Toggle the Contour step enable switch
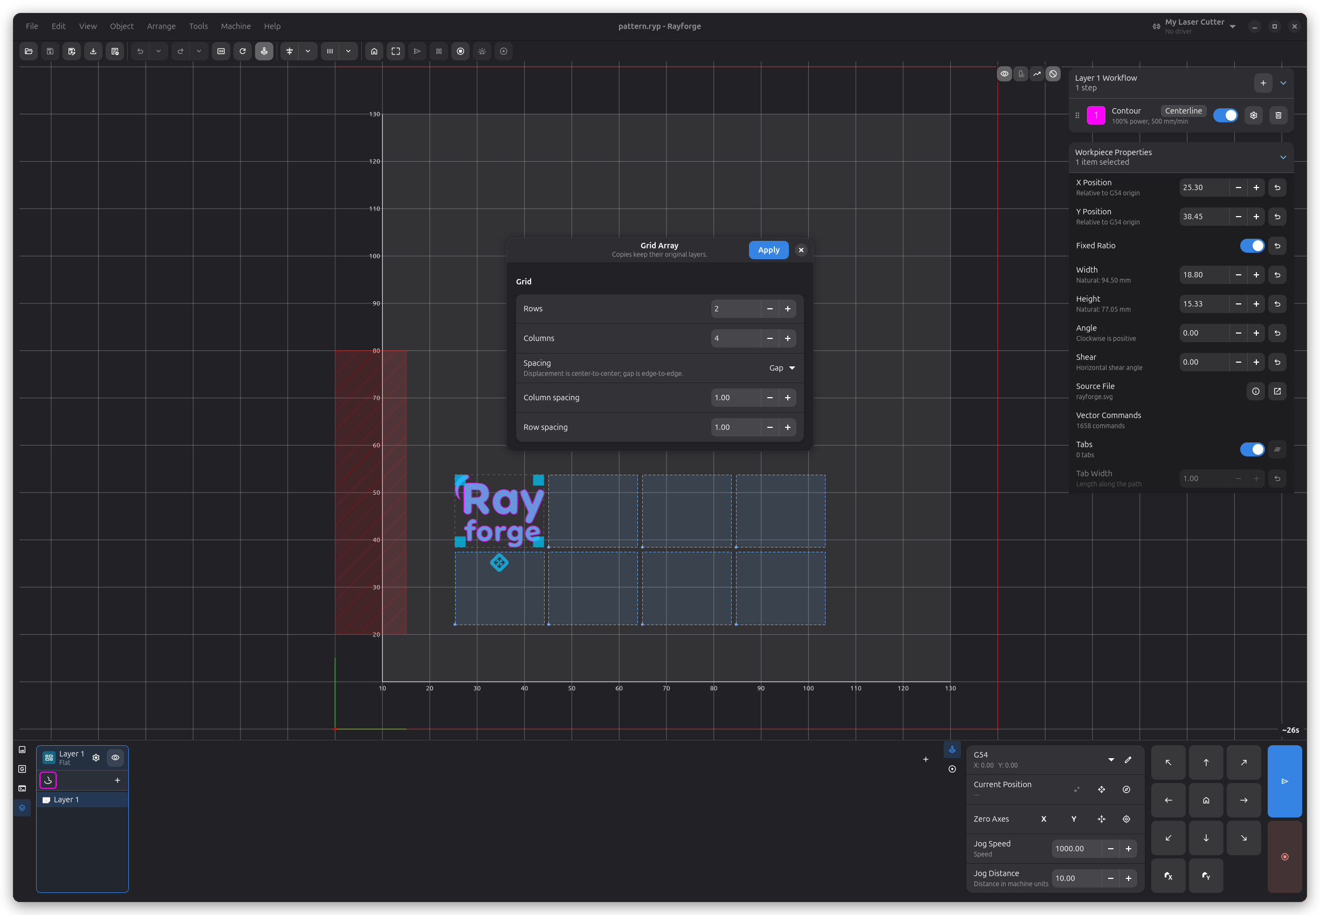 click(1225, 115)
